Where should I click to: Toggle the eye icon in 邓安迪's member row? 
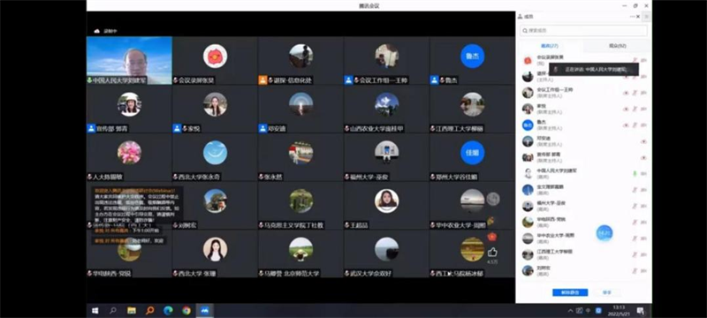click(643, 141)
